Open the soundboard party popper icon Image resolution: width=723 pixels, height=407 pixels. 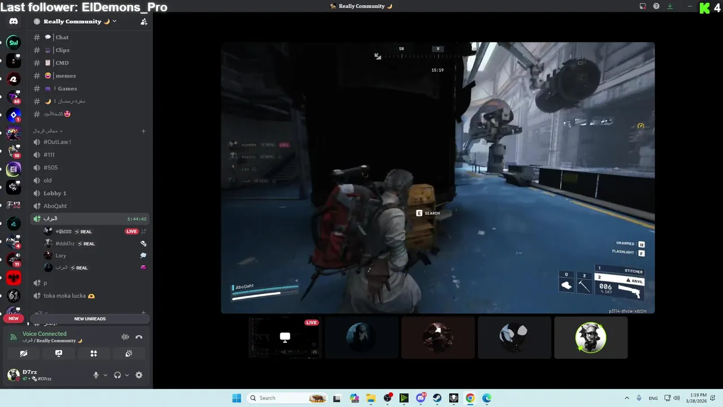click(129, 353)
